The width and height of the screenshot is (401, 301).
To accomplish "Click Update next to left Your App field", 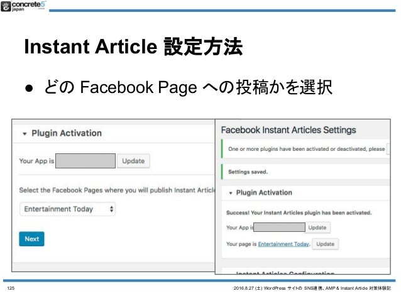I will [x=133, y=161].
